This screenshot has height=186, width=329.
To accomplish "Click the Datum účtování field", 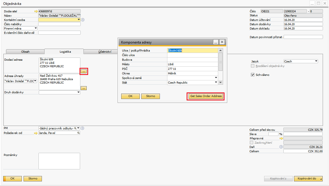I will [x=303, y=20].
